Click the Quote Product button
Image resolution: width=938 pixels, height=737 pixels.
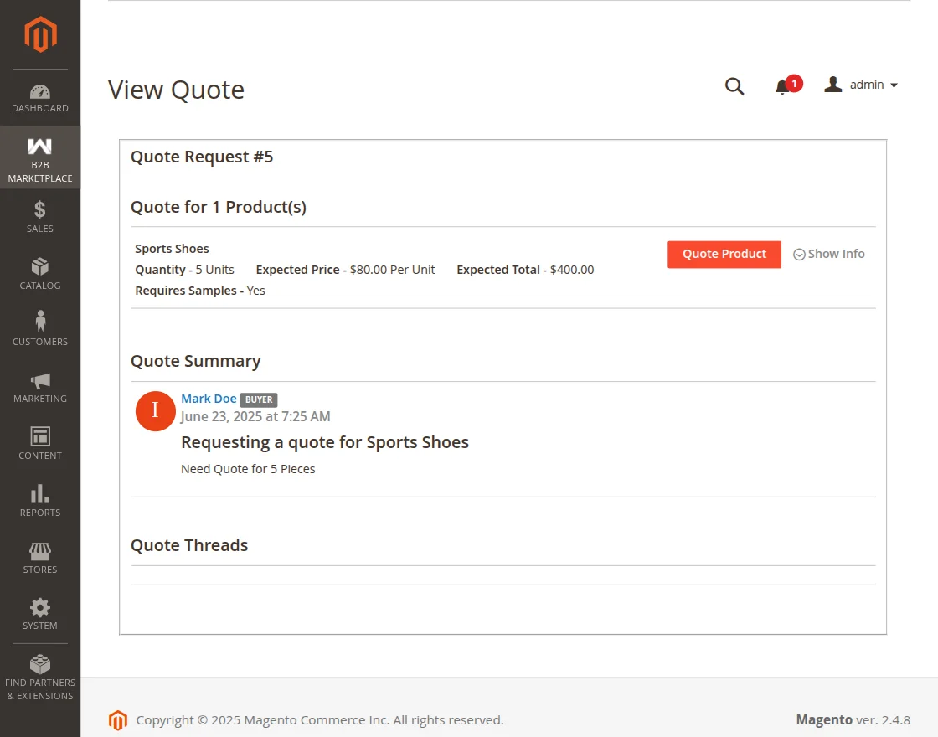pyautogui.click(x=724, y=254)
